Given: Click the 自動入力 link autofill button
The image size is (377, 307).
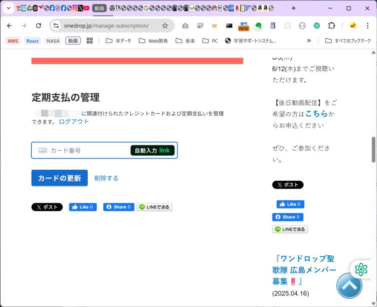Looking at the screenshot, I should tap(152, 150).
